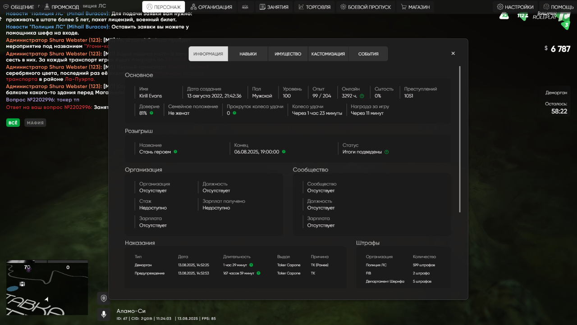Close the character info panel
Screen dimensions: 577x325
pyautogui.click(x=453, y=53)
